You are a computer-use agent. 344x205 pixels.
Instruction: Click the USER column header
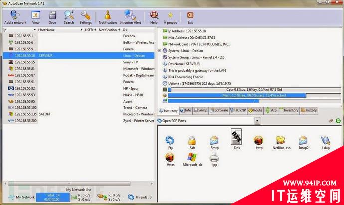pos(90,30)
